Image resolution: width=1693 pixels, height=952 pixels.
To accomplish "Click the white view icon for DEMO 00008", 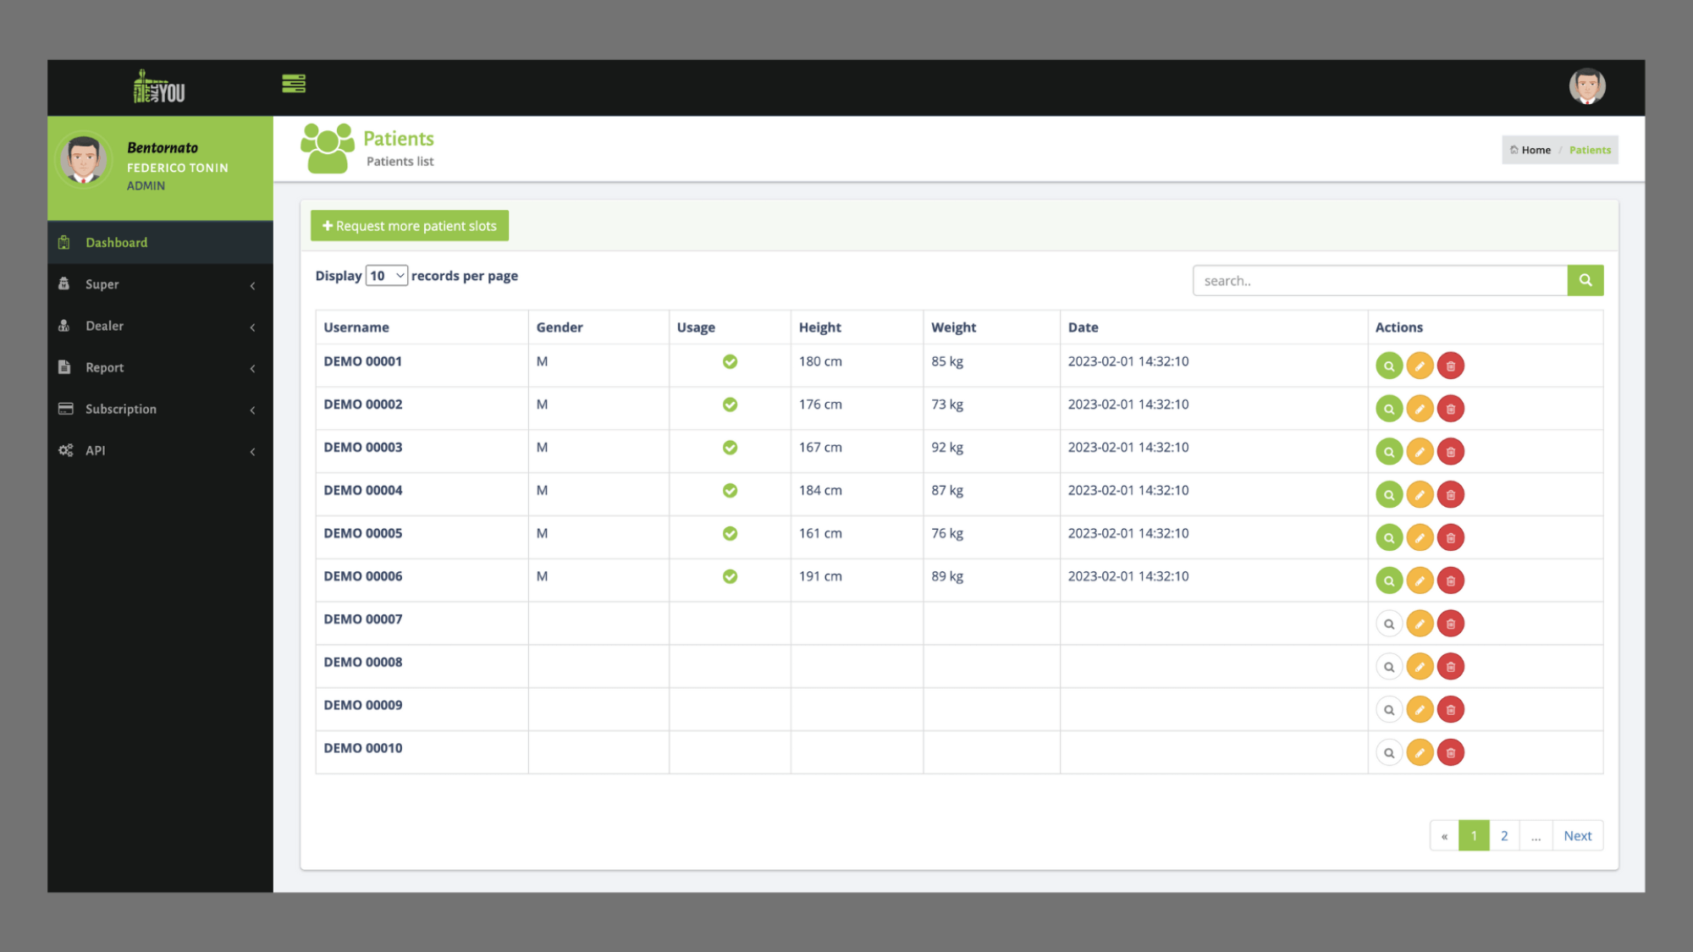I will point(1388,667).
